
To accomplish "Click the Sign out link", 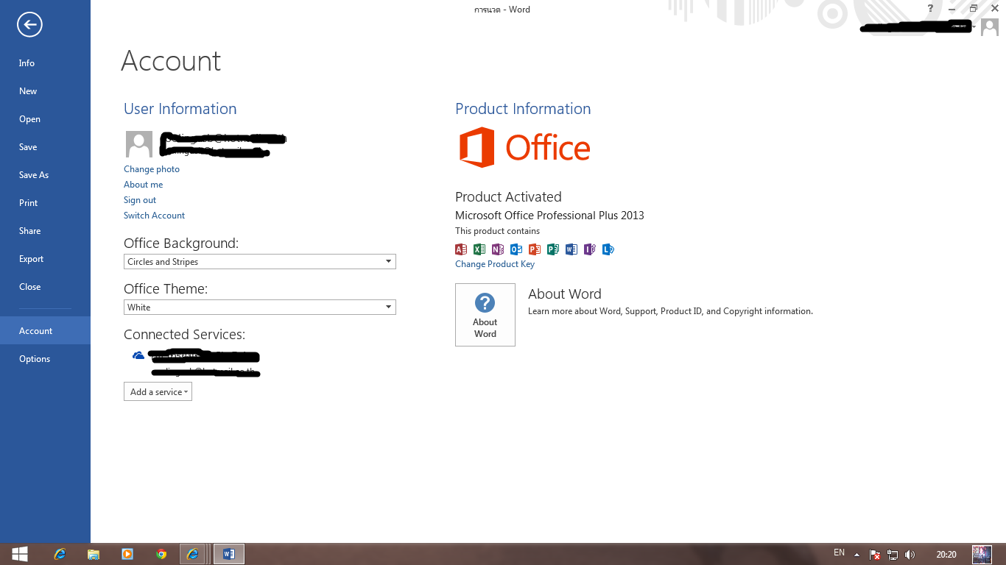I will tap(140, 200).
